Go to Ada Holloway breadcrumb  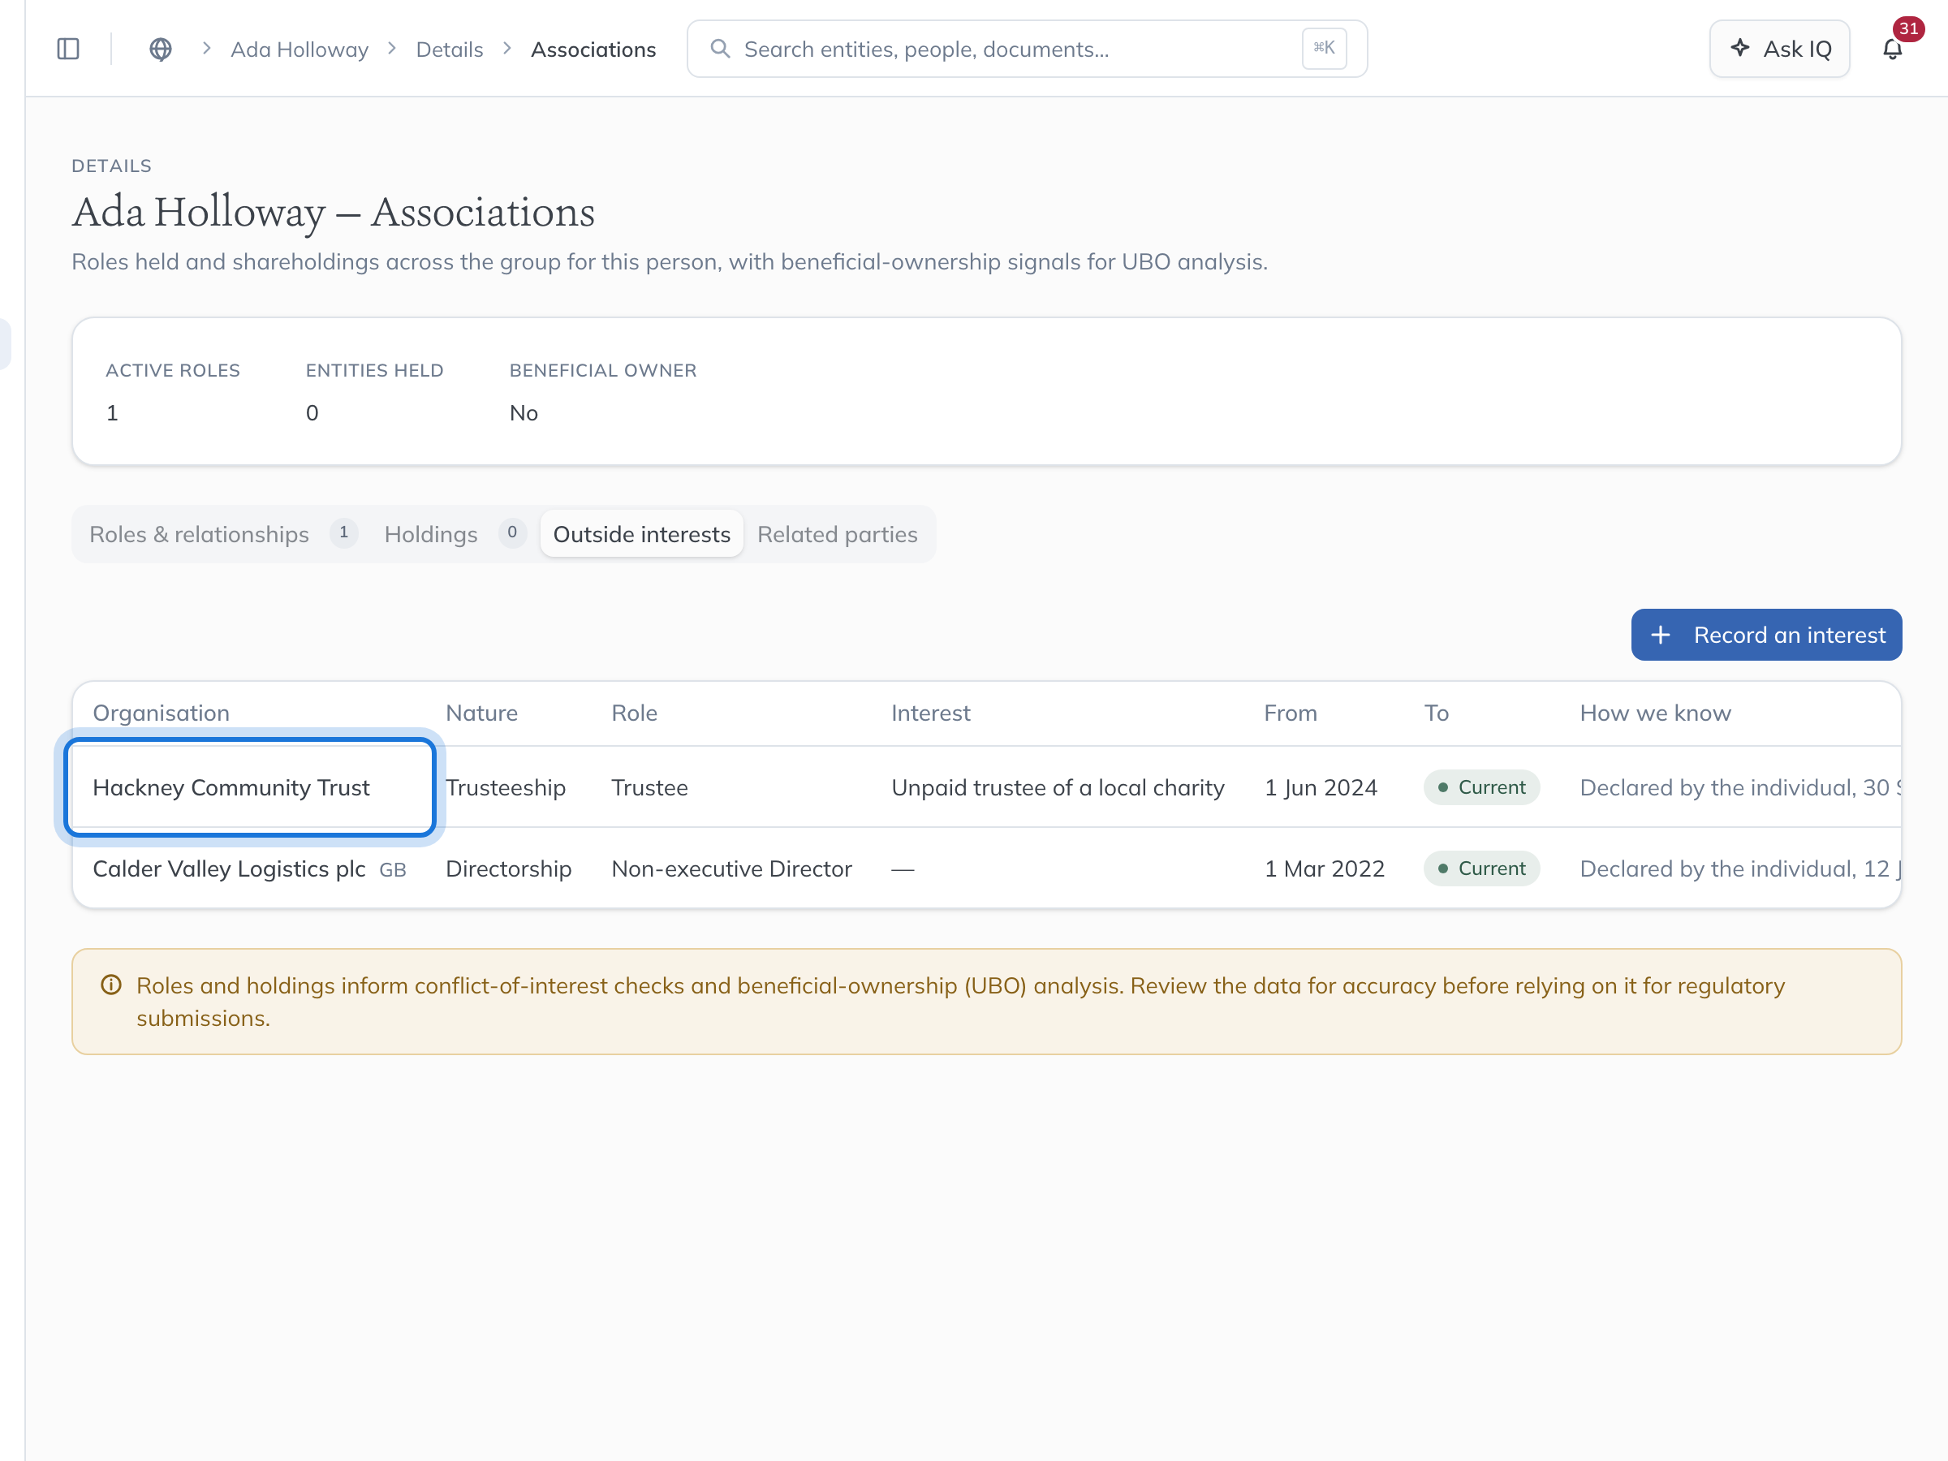(x=300, y=50)
